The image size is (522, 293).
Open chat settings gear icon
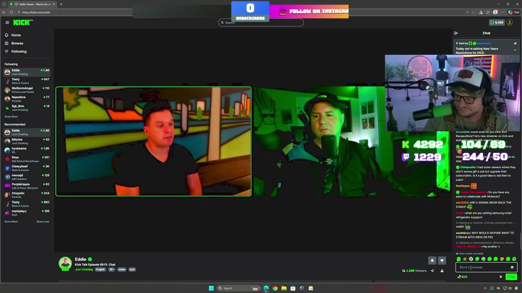click(x=501, y=277)
